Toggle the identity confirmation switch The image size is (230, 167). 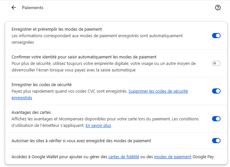[x=216, y=63]
